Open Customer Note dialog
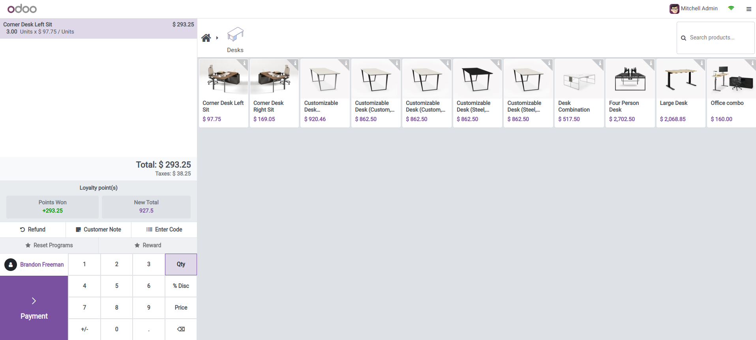This screenshot has width=756, height=340. tap(98, 230)
